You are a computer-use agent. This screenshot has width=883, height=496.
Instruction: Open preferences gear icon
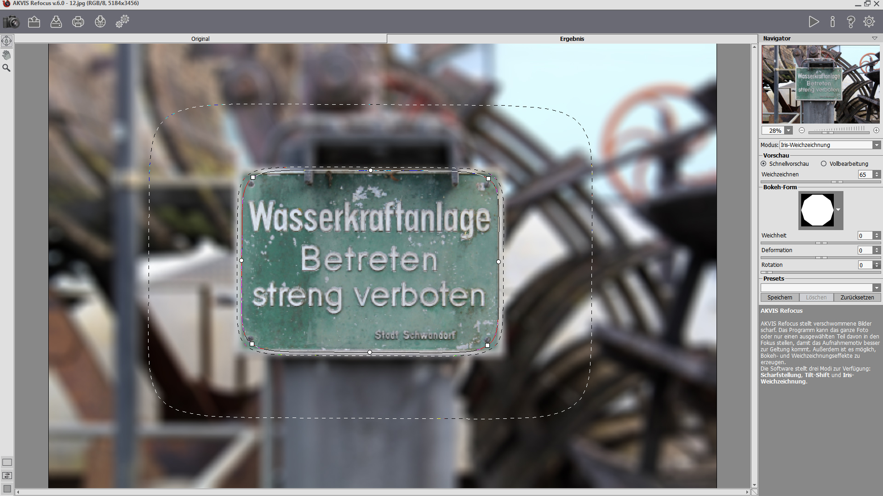tap(869, 22)
